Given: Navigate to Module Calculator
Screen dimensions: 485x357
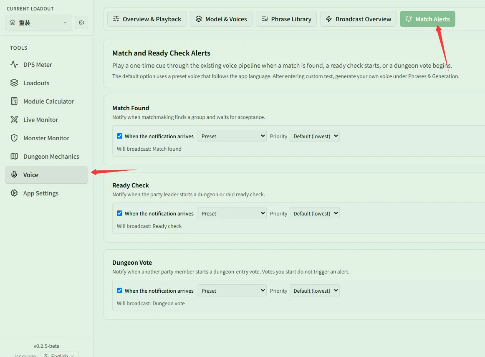Looking at the screenshot, I should point(46,101).
